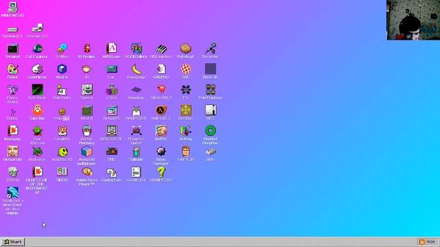
Task: Open HAMPSTER hamster icon
Action: pos(136,110)
